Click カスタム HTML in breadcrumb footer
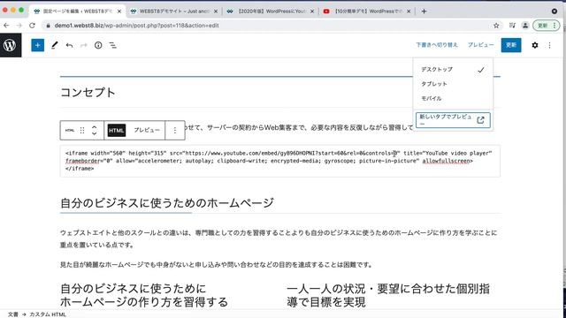 pyautogui.click(x=48, y=314)
